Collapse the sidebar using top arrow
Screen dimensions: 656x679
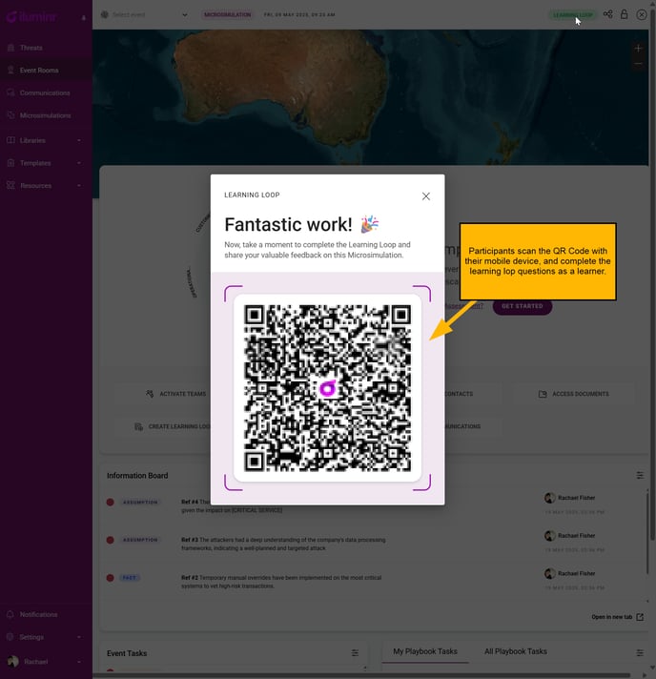pyautogui.click(x=84, y=18)
